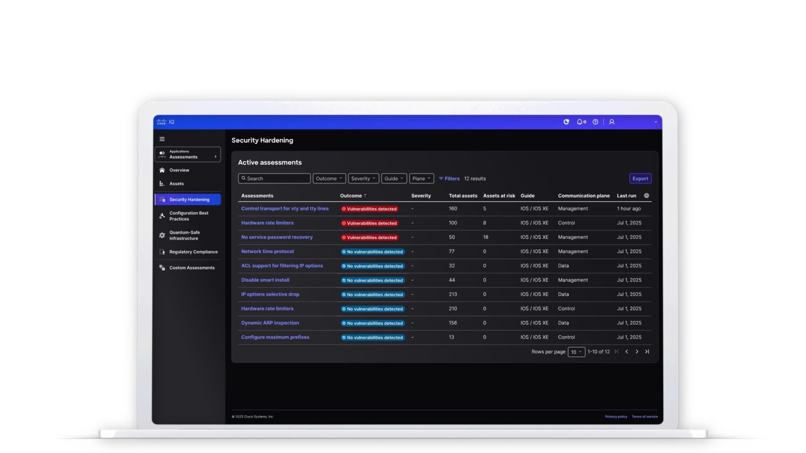Viewport: 806px width, 453px height.
Task: Click the hamburger menu above Applications Assessments
Action: (162, 138)
